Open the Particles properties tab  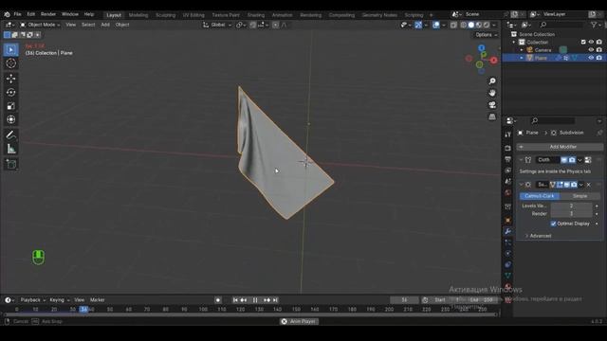point(508,242)
